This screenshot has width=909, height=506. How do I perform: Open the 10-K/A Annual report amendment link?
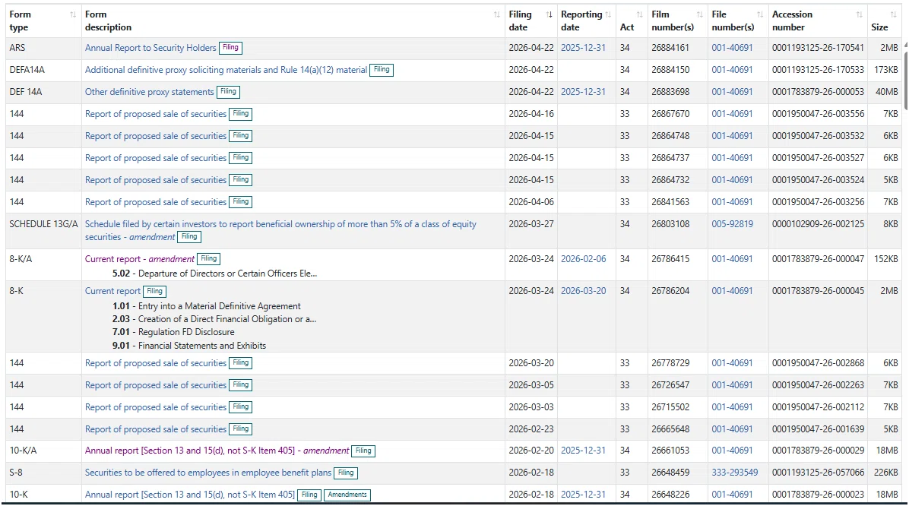point(217,451)
